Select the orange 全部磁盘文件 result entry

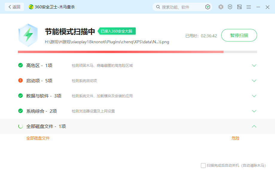(x=38, y=138)
